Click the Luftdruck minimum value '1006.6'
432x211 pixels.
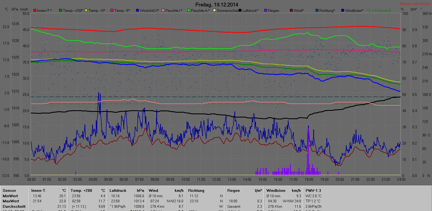139,196
